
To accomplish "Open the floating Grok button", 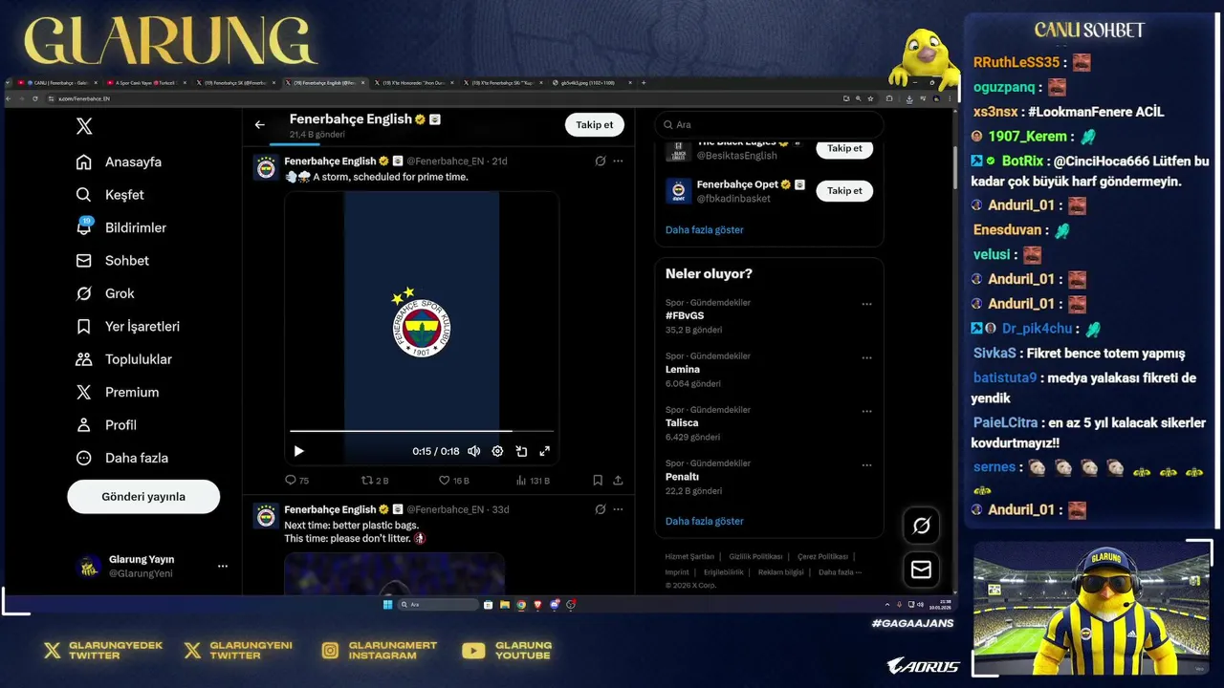I will [922, 526].
